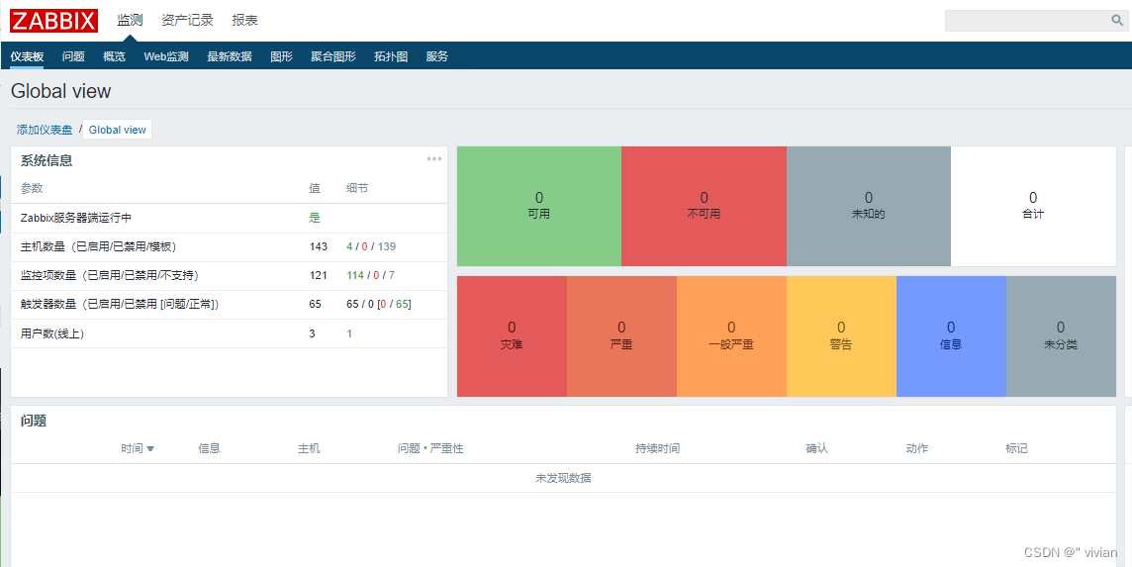The height and width of the screenshot is (567, 1132).
Task: Click the 信息 column header in problems table
Action: click(x=210, y=448)
